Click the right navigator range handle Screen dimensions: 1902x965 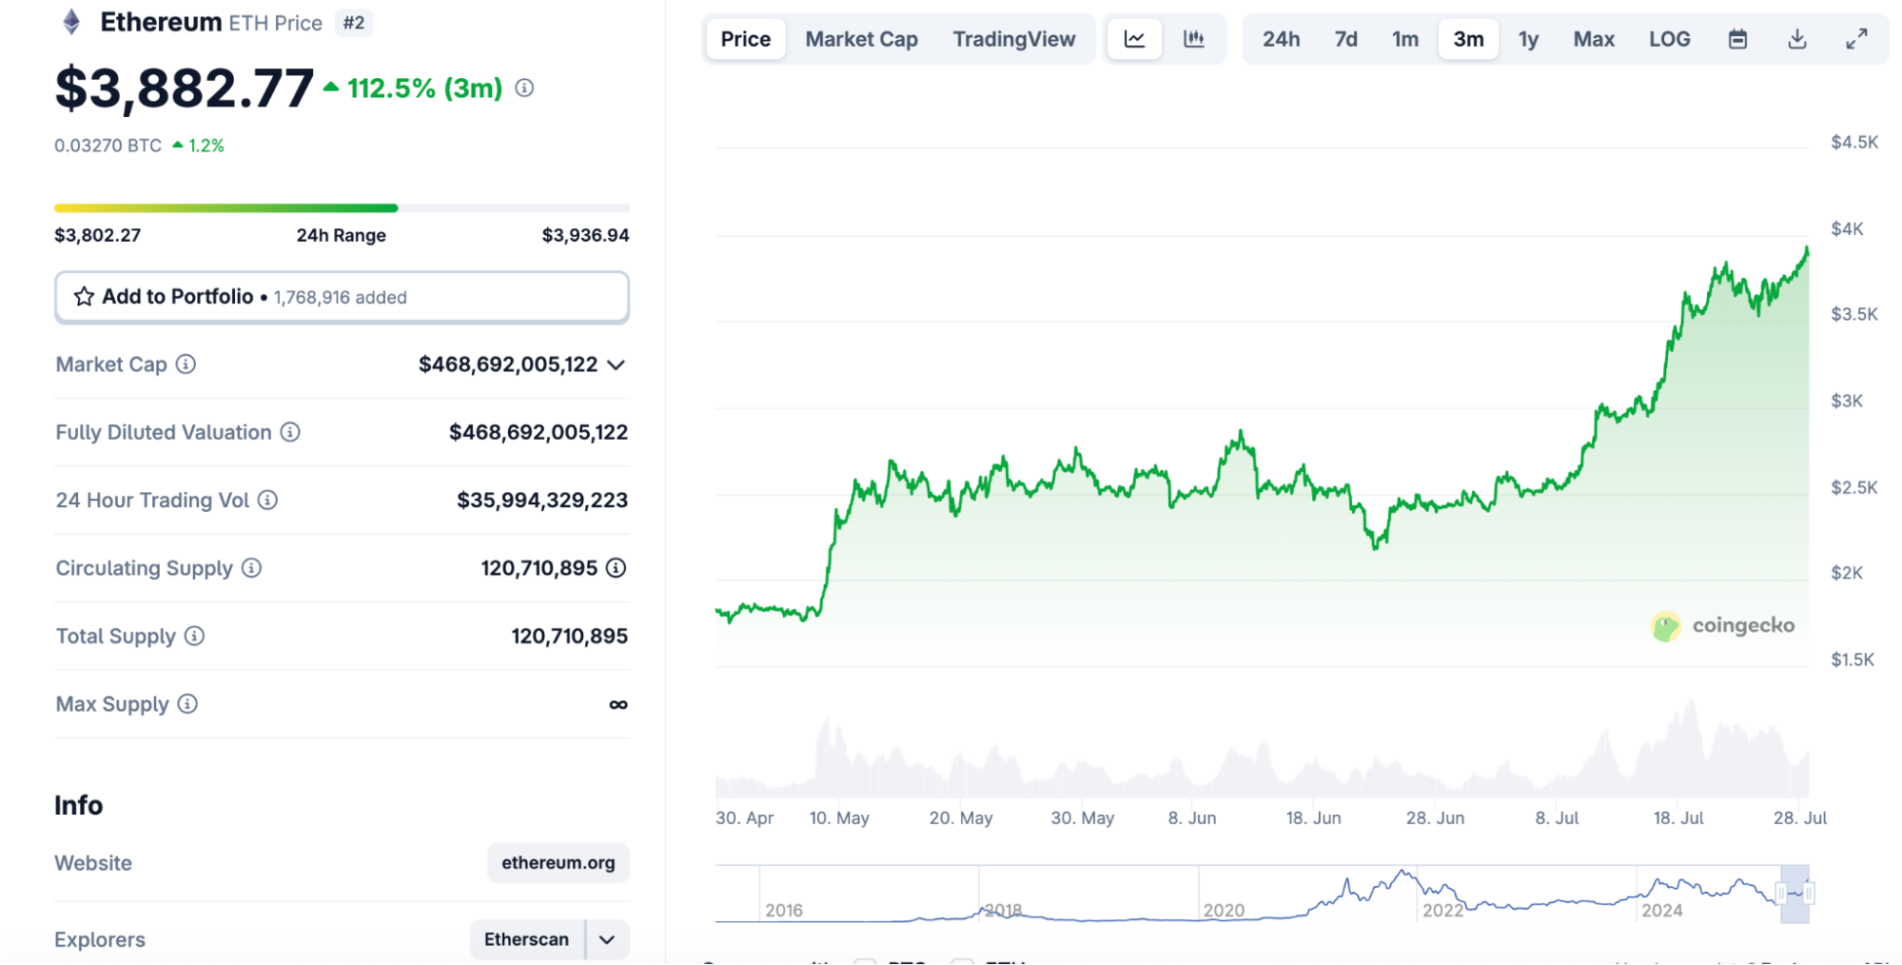[1809, 894]
